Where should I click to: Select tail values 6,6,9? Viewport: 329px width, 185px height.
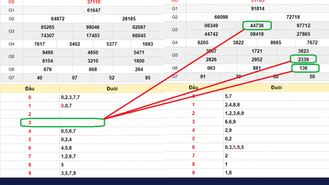coord(230,122)
